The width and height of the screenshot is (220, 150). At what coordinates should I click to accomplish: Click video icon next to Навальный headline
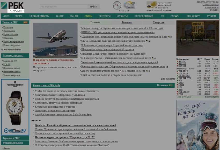click(148, 41)
